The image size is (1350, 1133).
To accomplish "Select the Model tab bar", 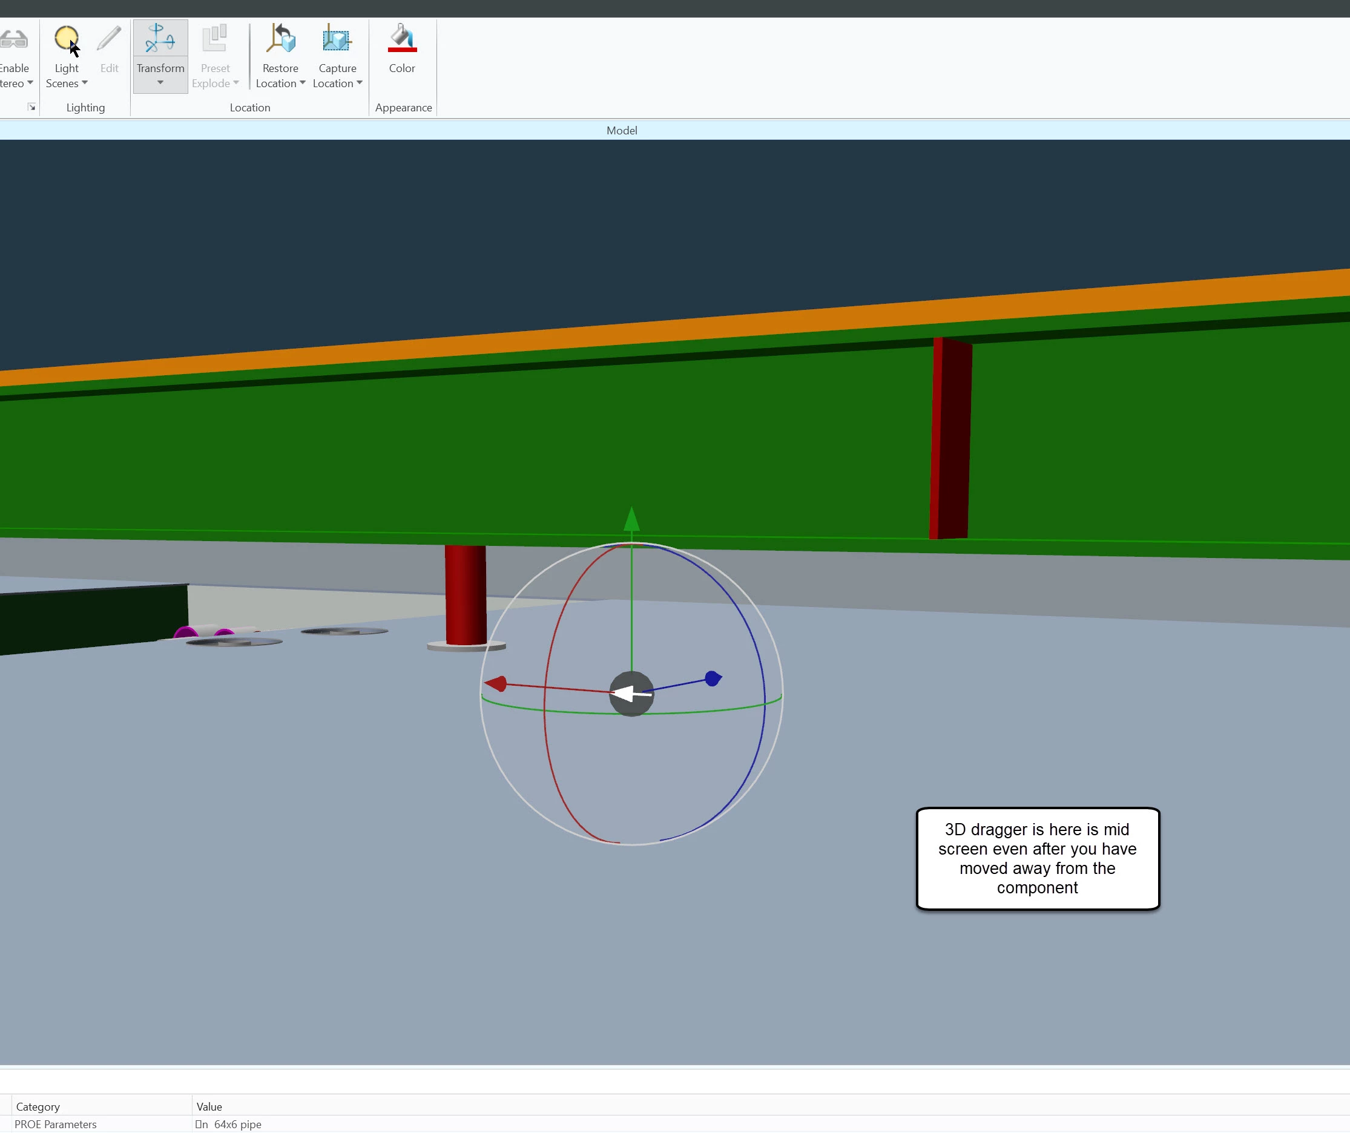I will [621, 131].
